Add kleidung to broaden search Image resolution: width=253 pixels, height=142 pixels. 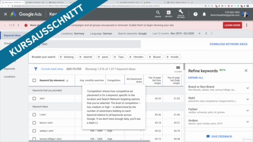pyautogui.click(x=67, y=57)
